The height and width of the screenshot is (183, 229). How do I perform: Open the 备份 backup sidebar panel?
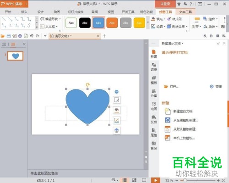[154, 146]
